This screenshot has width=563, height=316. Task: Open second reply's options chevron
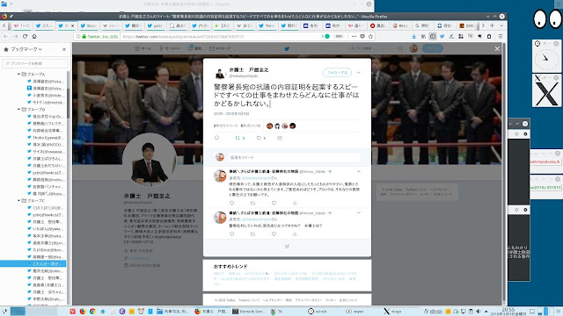tap(358, 212)
